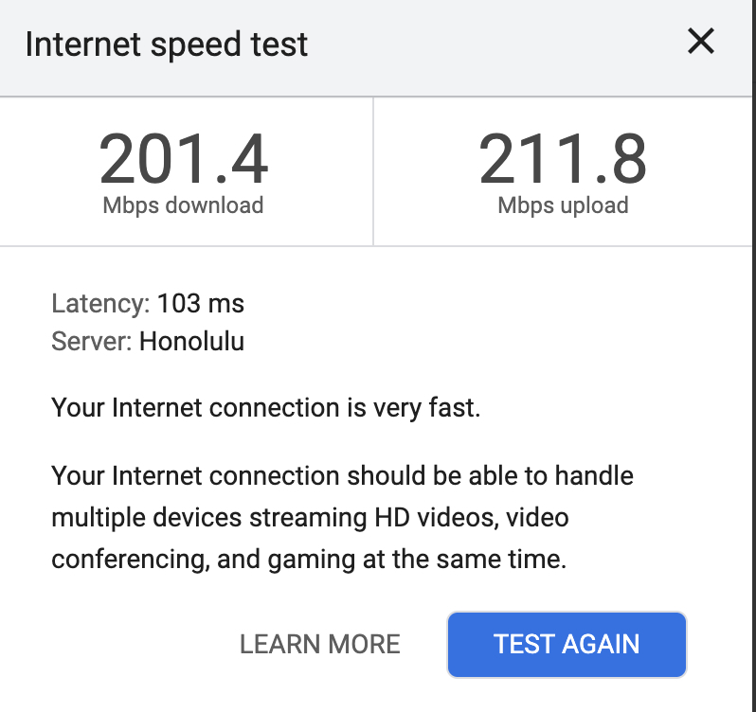The image size is (756, 712).
Task: Select the "Mbps download" label
Action: tap(184, 205)
